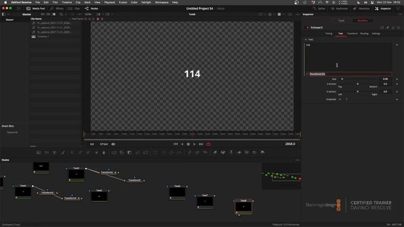Add a pRender particle node from toolbar
Viewport: 404px width, 227px height.
(205, 153)
